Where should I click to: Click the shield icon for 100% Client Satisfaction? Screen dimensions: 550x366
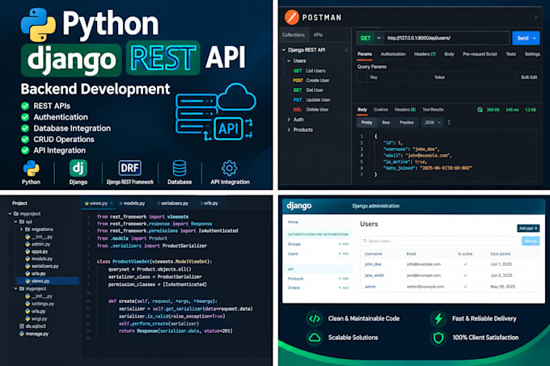438,338
